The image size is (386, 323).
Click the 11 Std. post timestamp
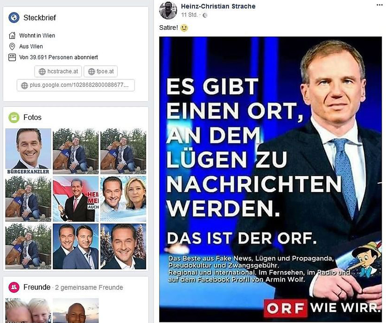(x=189, y=15)
